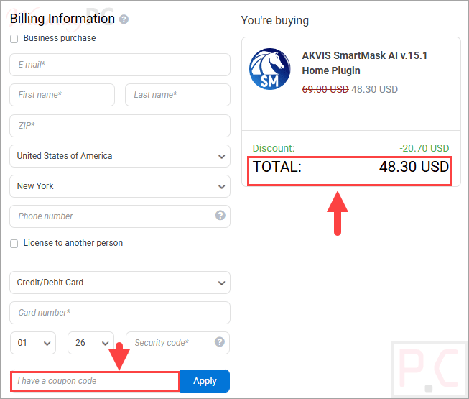This screenshot has width=469, height=399.
Task: Click the AKVIS SmartMask AI v.15.1 Home Plugin title
Action: coord(365,63)
